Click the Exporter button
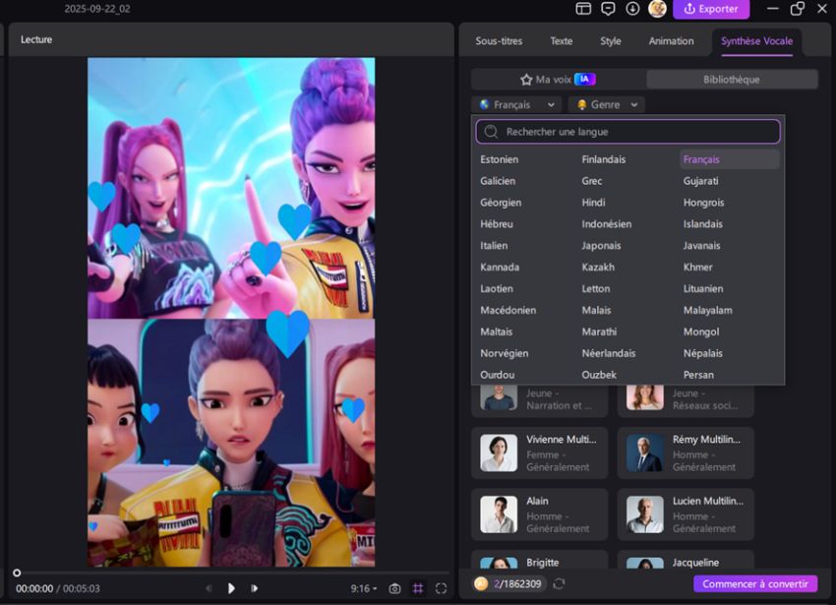The height and width of the screenshot is (605, 836). coord(710,9)
